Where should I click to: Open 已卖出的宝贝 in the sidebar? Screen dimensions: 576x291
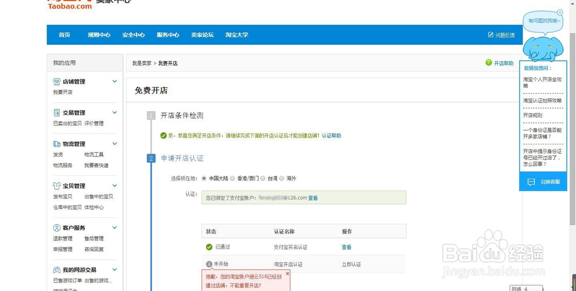pyautogui.click(x=67, y=123)
